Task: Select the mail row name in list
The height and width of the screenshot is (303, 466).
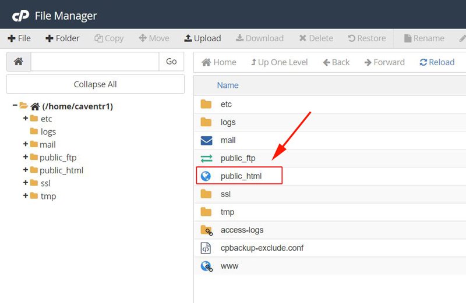Action: 228,140
